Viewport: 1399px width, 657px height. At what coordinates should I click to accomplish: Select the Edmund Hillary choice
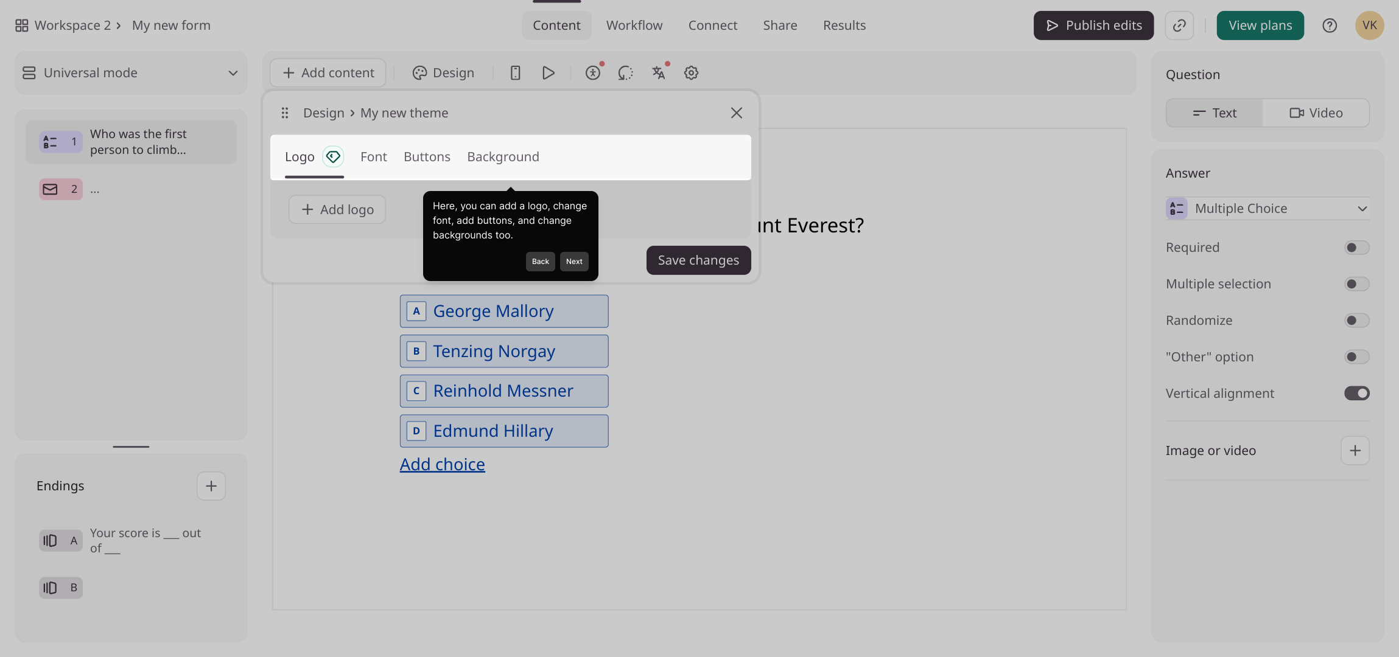[504, 431]
